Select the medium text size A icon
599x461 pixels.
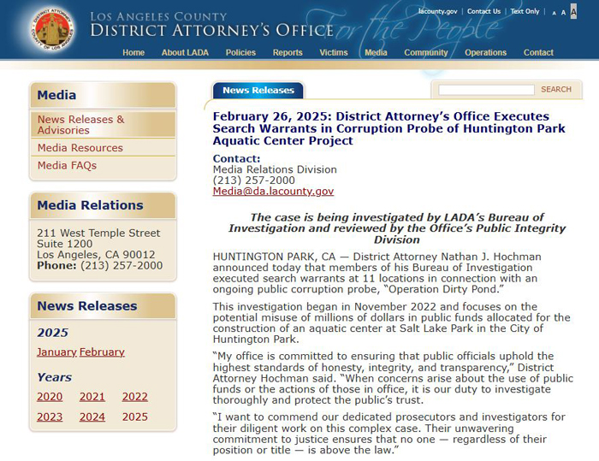click(563, 13)
